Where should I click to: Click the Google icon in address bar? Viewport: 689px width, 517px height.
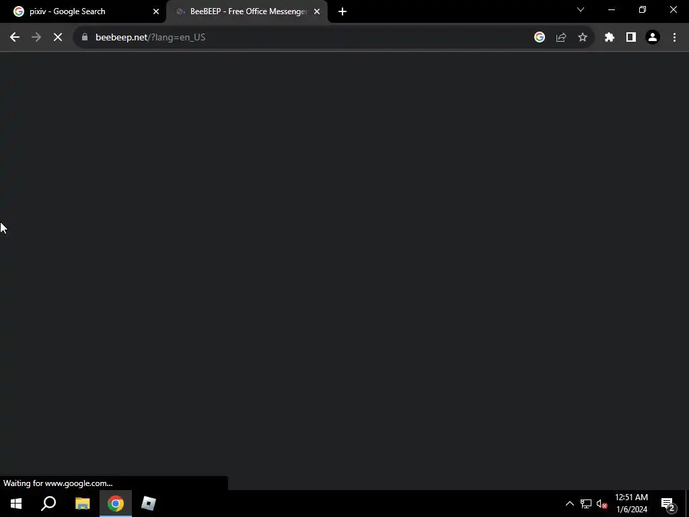coord(540,38)
